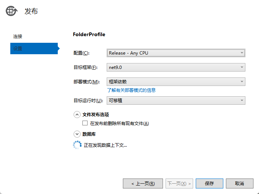The height and width of the screenshot is (194, 259).
Task: Enable 在发布前删除所有现有文件 checkbox
Action: (x=85, y=123)
